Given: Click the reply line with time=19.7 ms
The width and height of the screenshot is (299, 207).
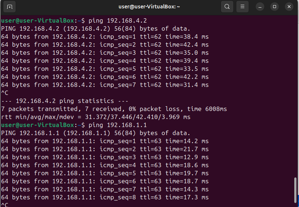Looking at the screenshot, I should point(105,173).
